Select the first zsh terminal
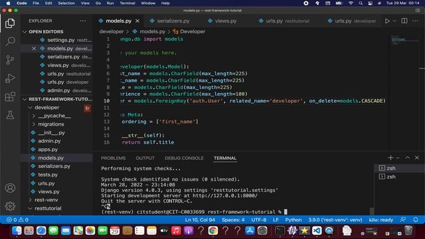425x239 pixels. click(x=399, y=168)
